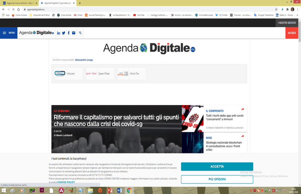Open the Windows Start button

click(x=4, y=190)
